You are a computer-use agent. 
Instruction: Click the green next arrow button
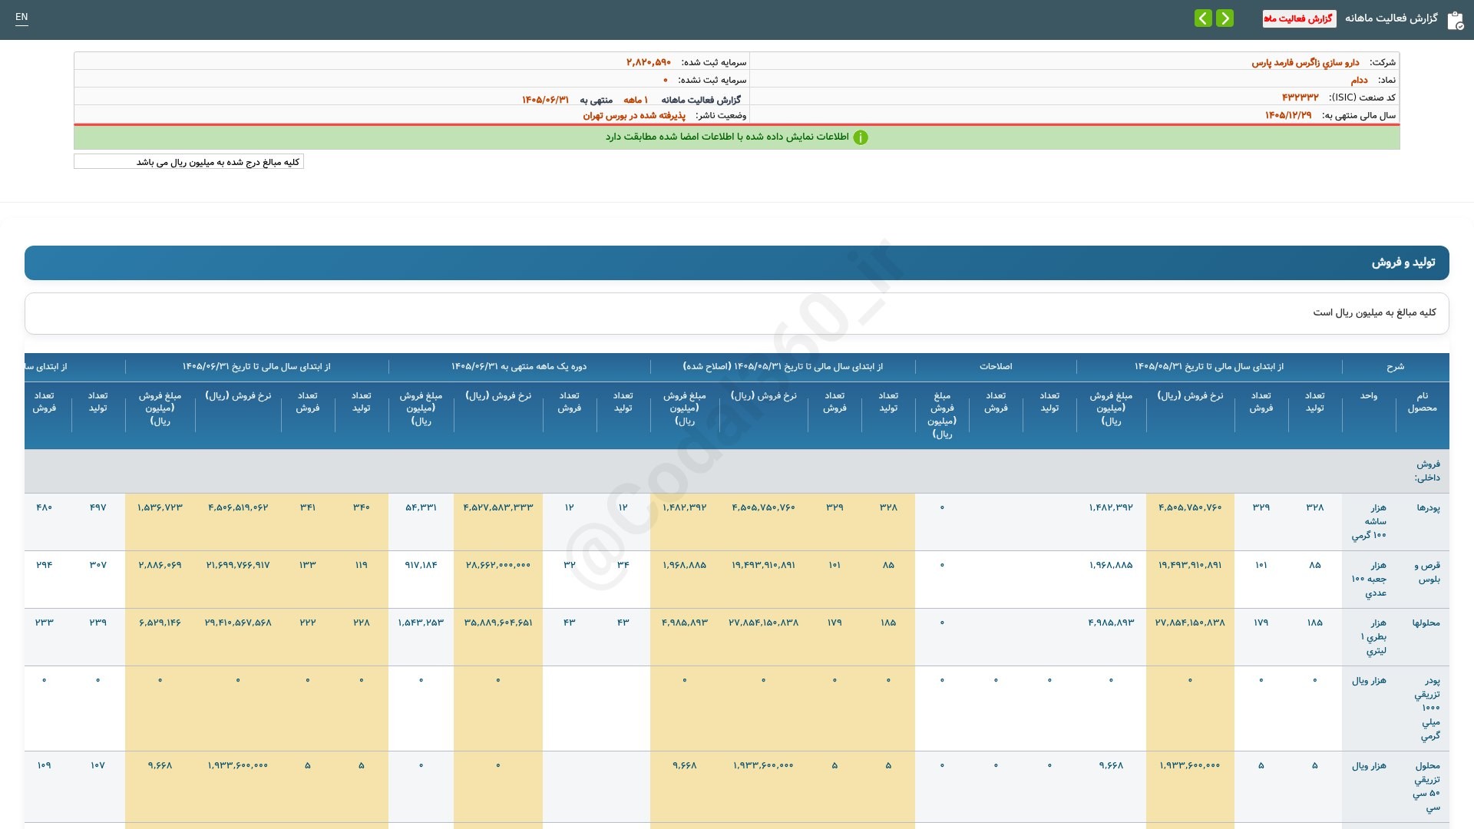pyautogui.click(x=1225, y=18)
